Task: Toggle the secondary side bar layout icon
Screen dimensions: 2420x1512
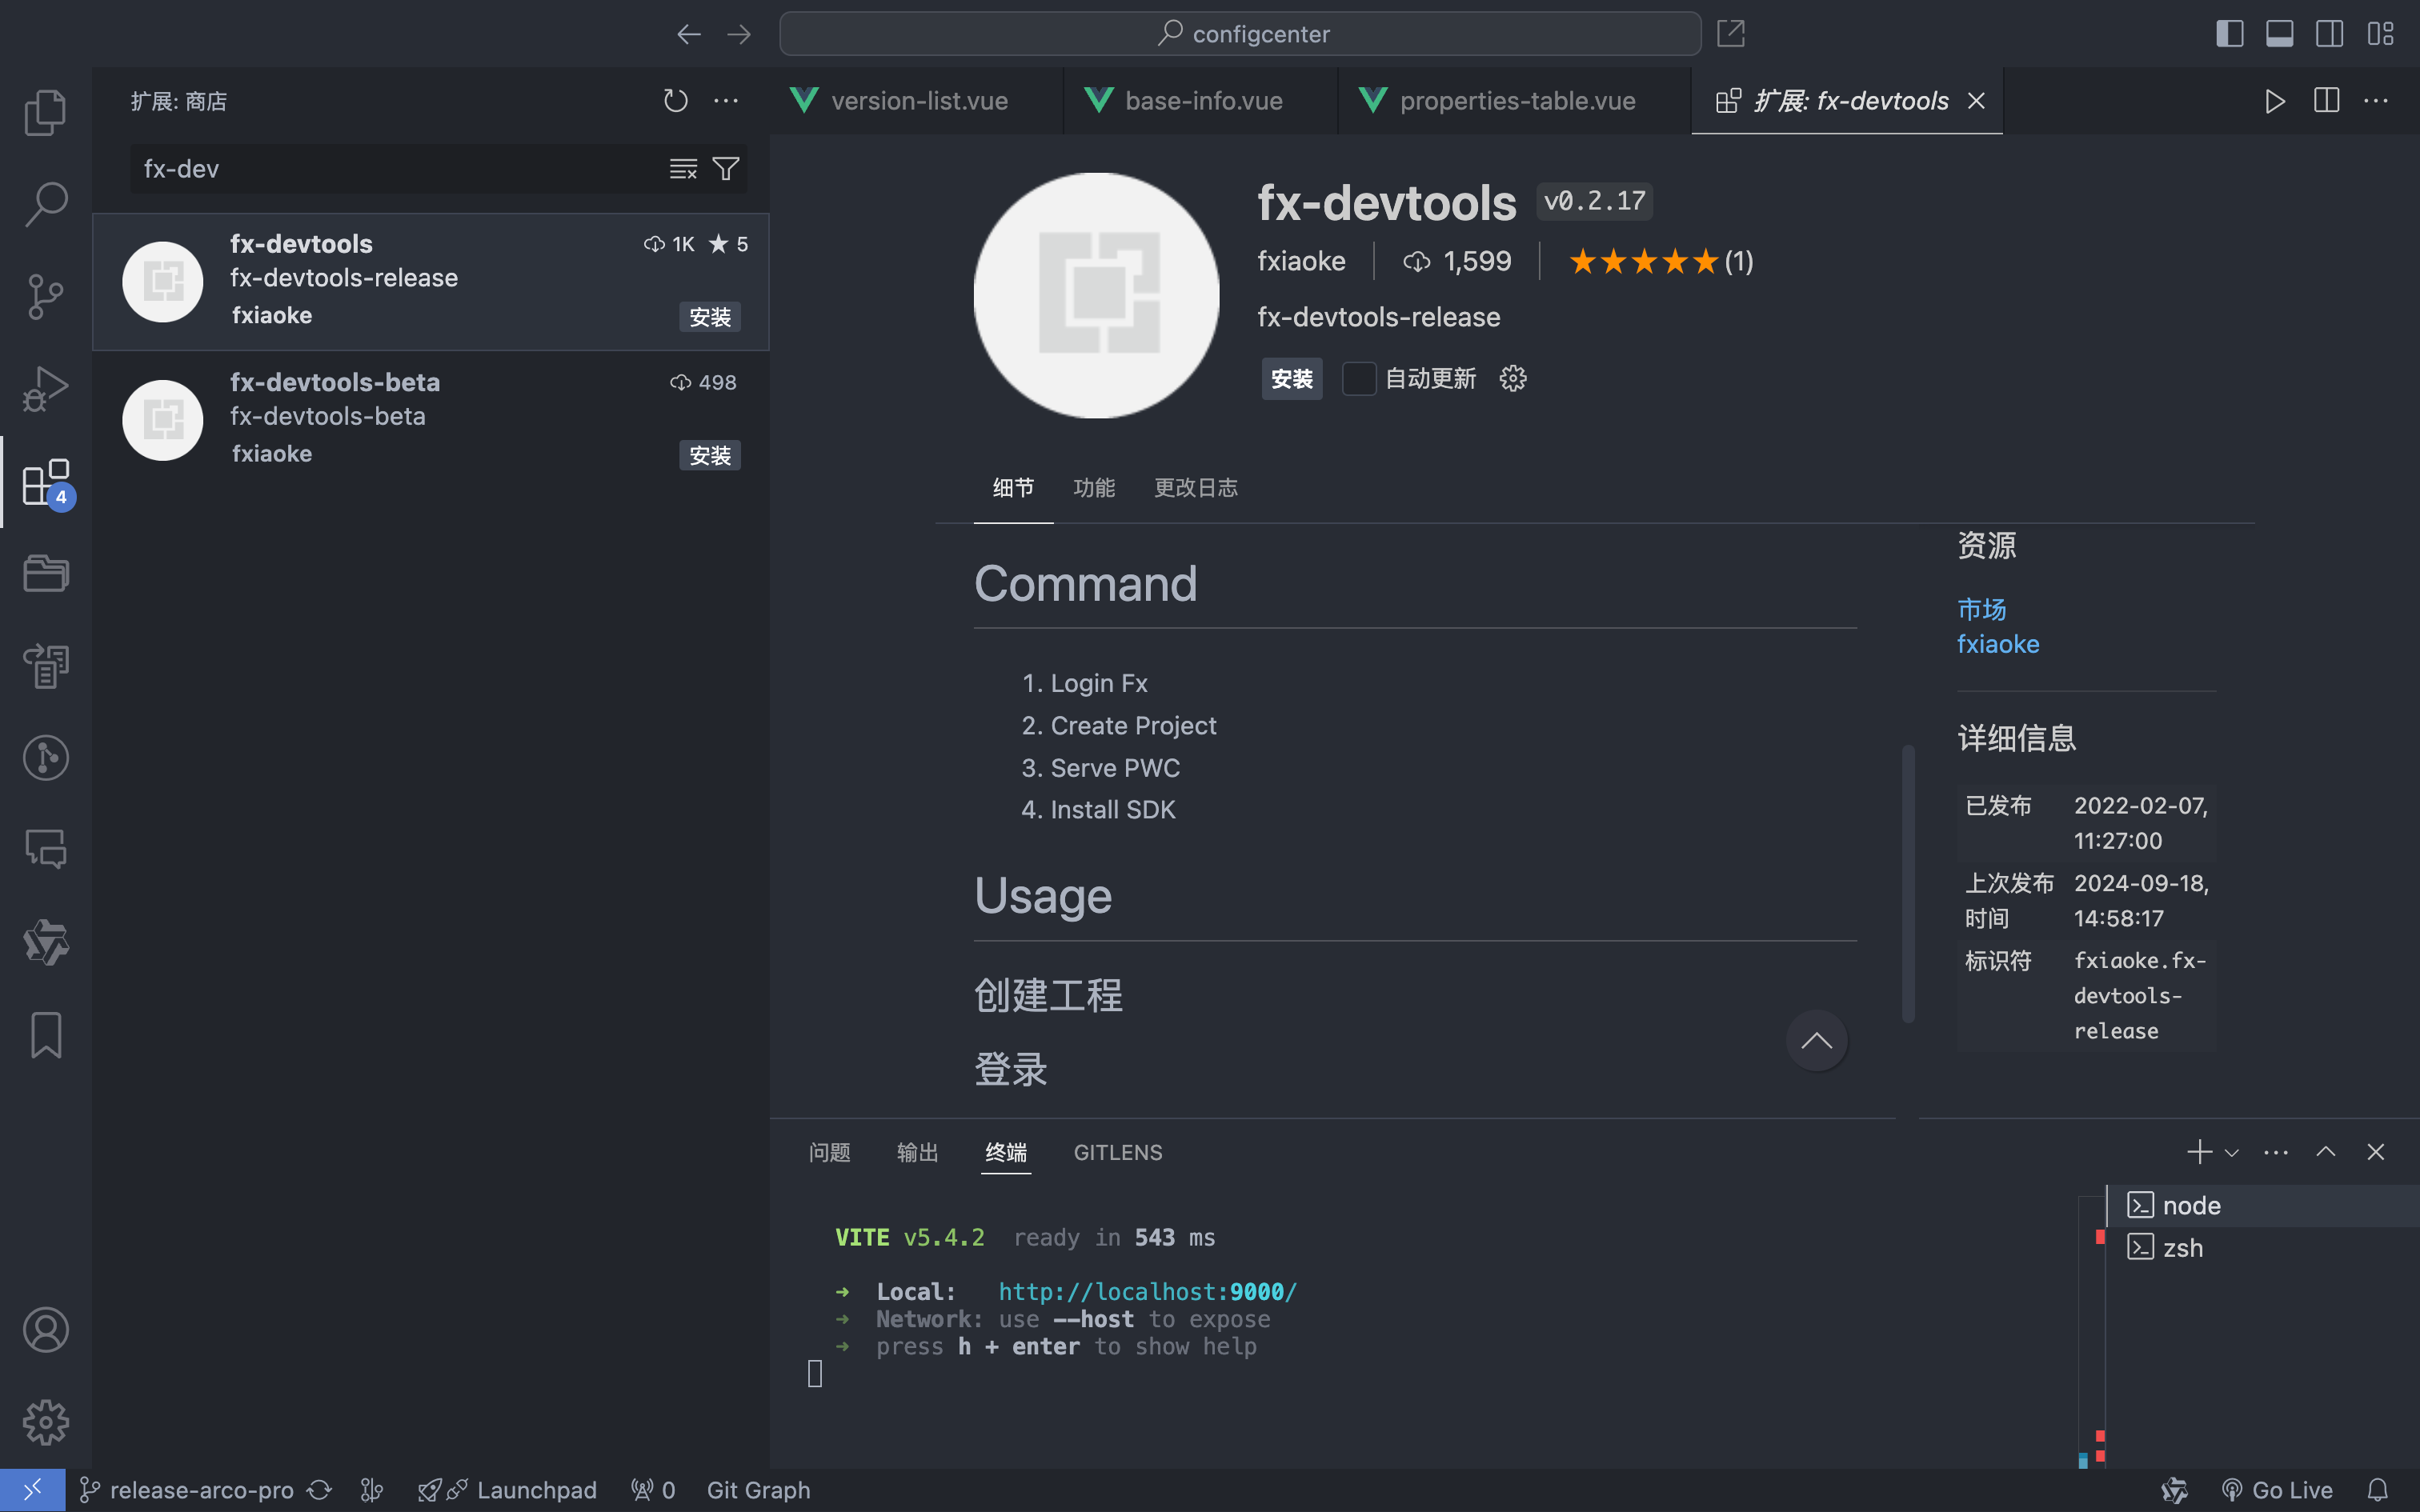Action: 2330,34
